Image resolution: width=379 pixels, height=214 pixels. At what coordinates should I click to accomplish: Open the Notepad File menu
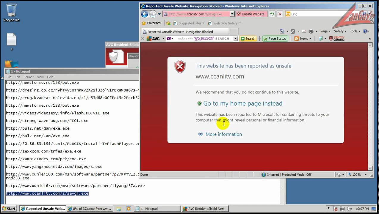tap(9, 77)
